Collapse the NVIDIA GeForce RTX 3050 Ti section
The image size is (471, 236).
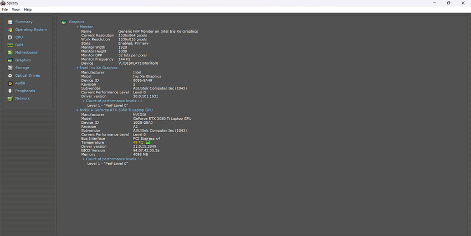click(x=78, y=110)
